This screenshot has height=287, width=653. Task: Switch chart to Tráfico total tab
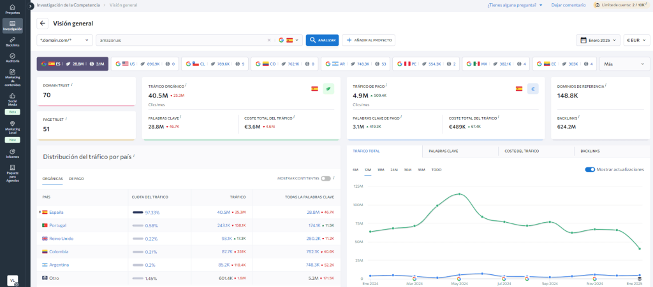(x=384, y=151)
